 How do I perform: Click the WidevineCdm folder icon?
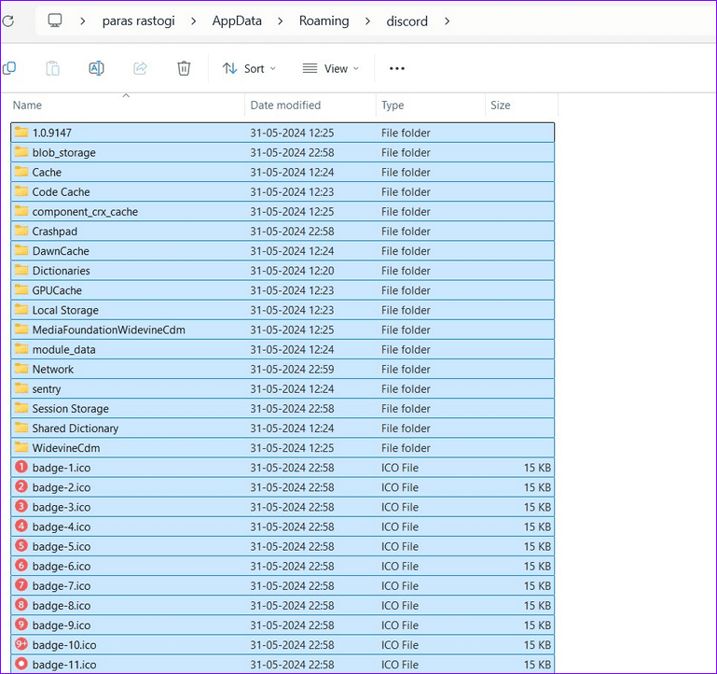click(x=21, y=447)
